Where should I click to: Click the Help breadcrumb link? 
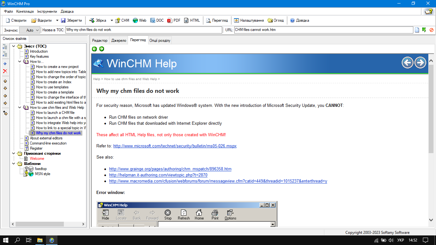(x=96, y=79)
